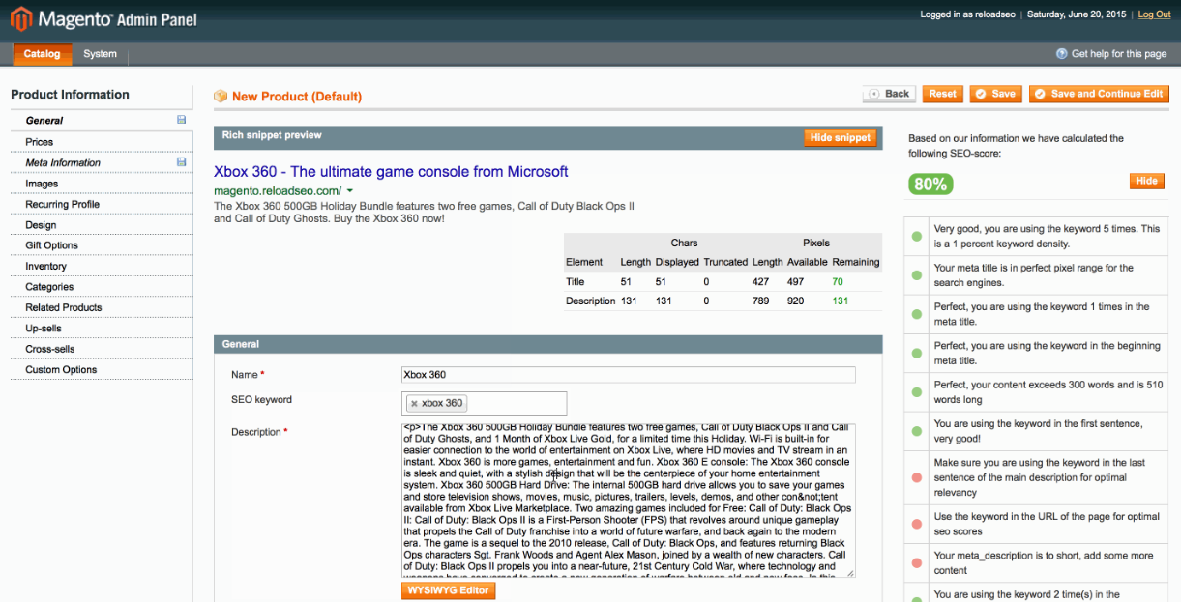Click the Log Out link
Image resolution: width=1181 pixels, height=602 pixels.
[x=1154, y=14]
